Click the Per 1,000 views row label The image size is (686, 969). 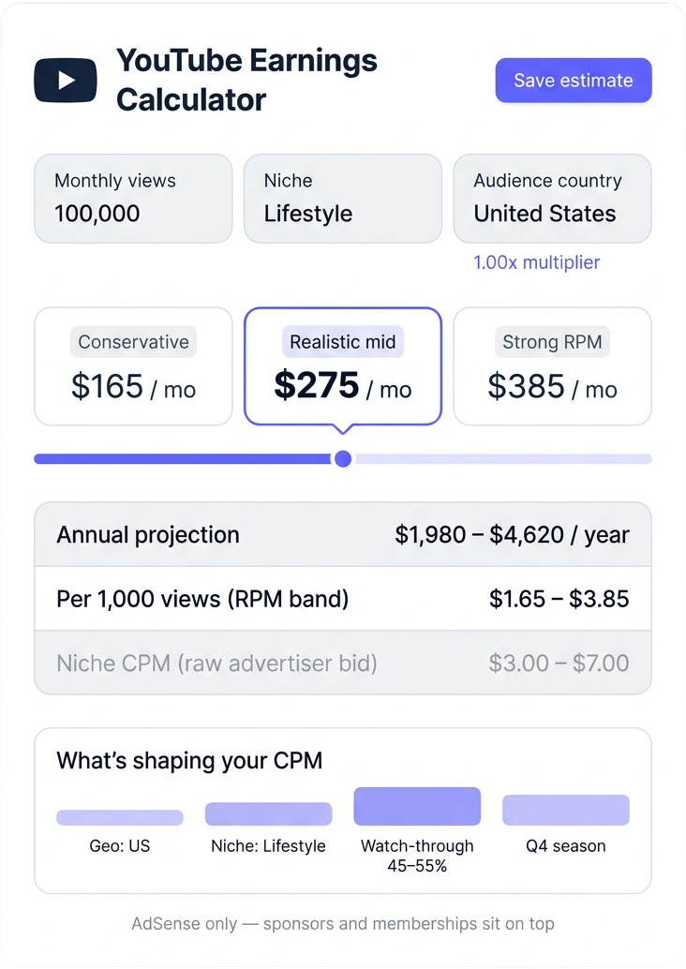[202, 599]
